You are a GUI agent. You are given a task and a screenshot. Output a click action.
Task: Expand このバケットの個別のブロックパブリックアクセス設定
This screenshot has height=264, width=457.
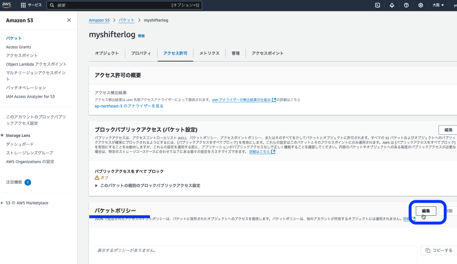click(147, 185)
